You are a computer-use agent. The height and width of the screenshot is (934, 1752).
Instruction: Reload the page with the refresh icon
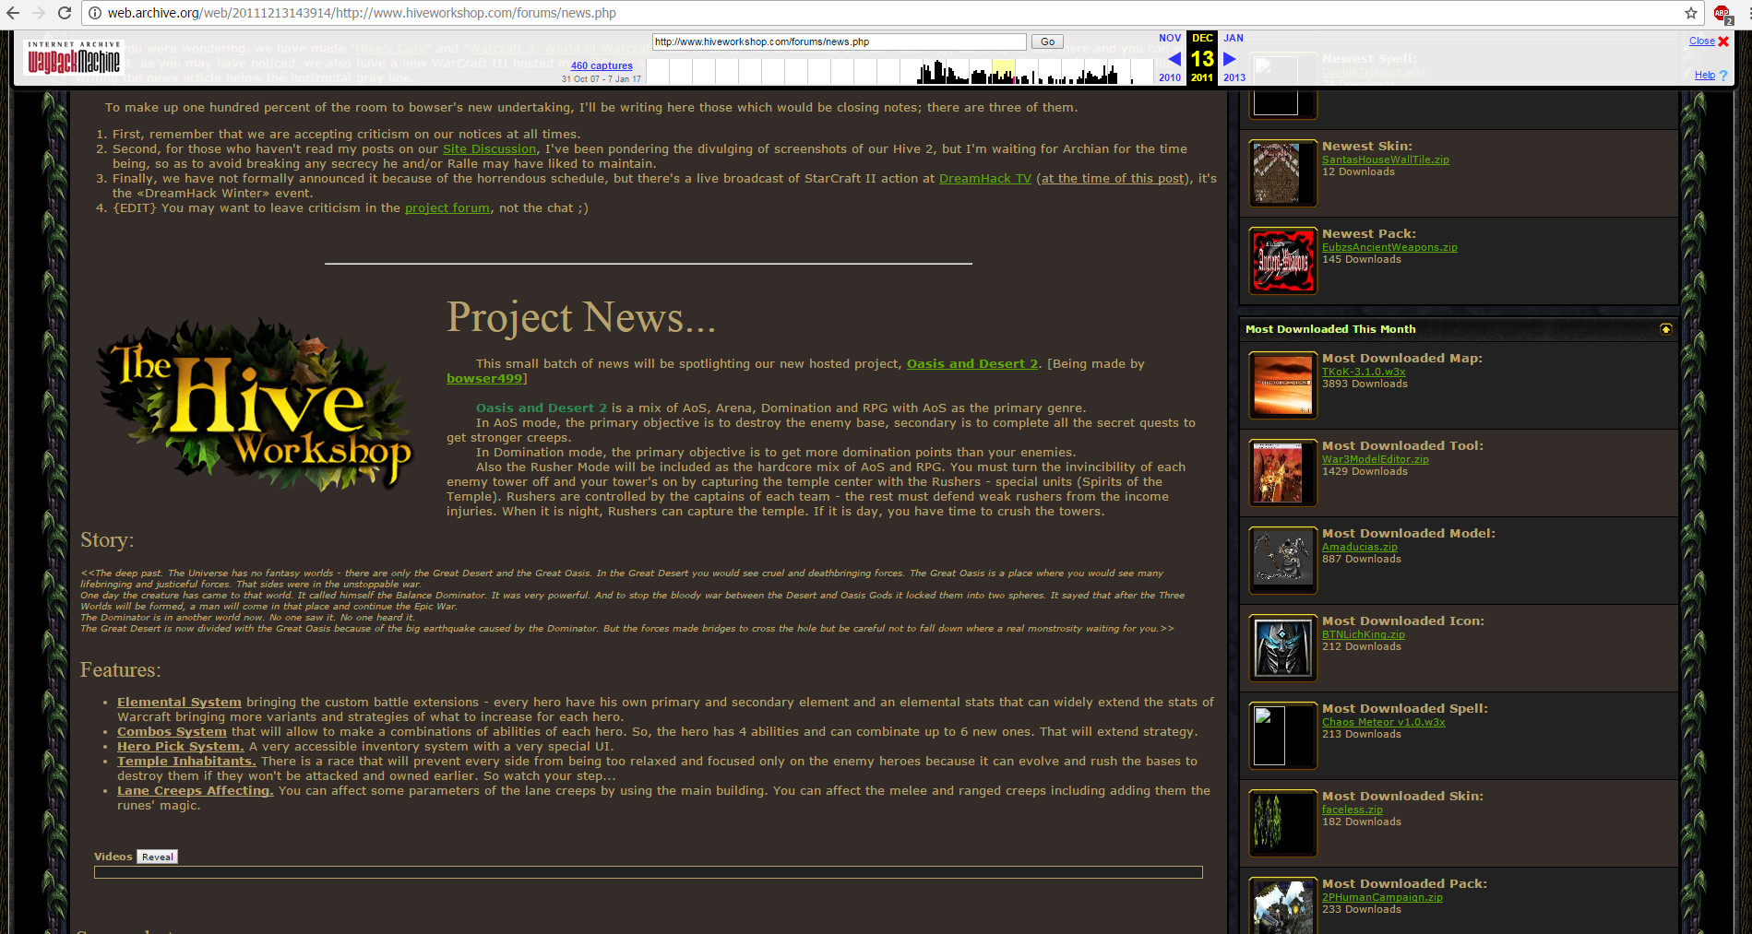(65, 13)
